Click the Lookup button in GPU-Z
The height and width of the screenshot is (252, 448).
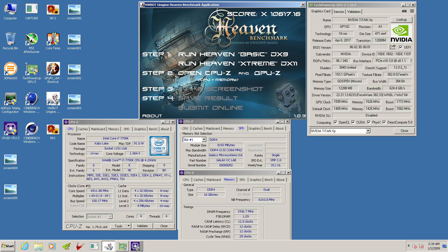(402, 20)
